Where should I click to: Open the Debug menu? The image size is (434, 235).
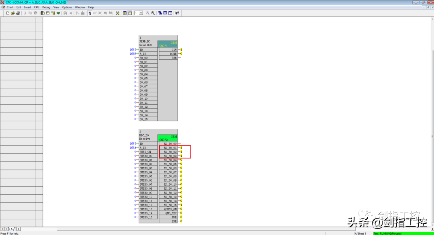pos(46,7)
